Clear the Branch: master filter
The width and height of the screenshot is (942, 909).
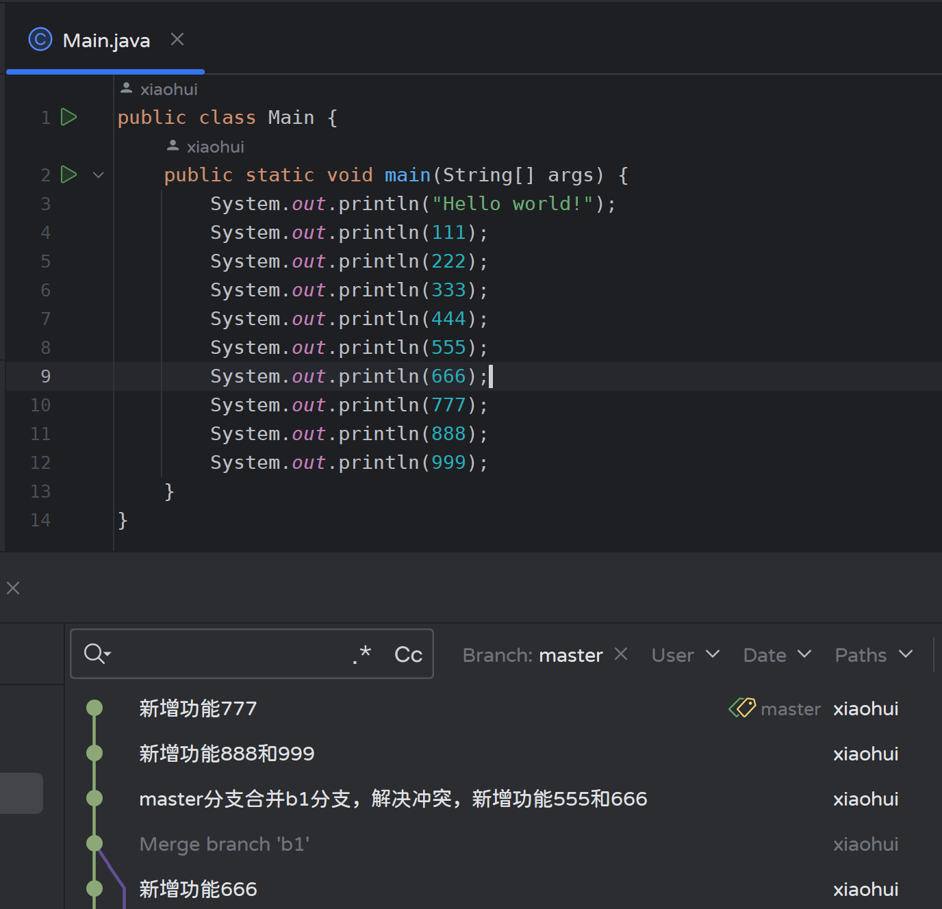(621, 654)
